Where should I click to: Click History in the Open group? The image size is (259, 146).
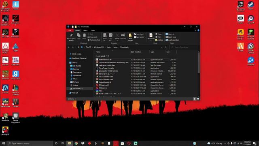(159, 40)
